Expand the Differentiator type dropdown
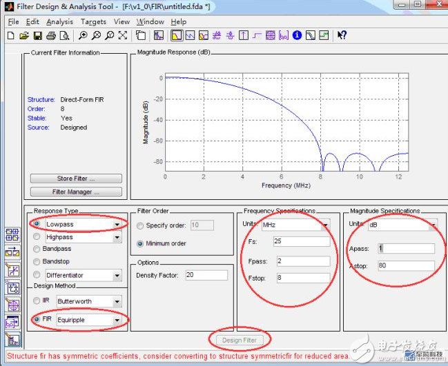Screen dimensions: 448x366 (x=117, y=276)
